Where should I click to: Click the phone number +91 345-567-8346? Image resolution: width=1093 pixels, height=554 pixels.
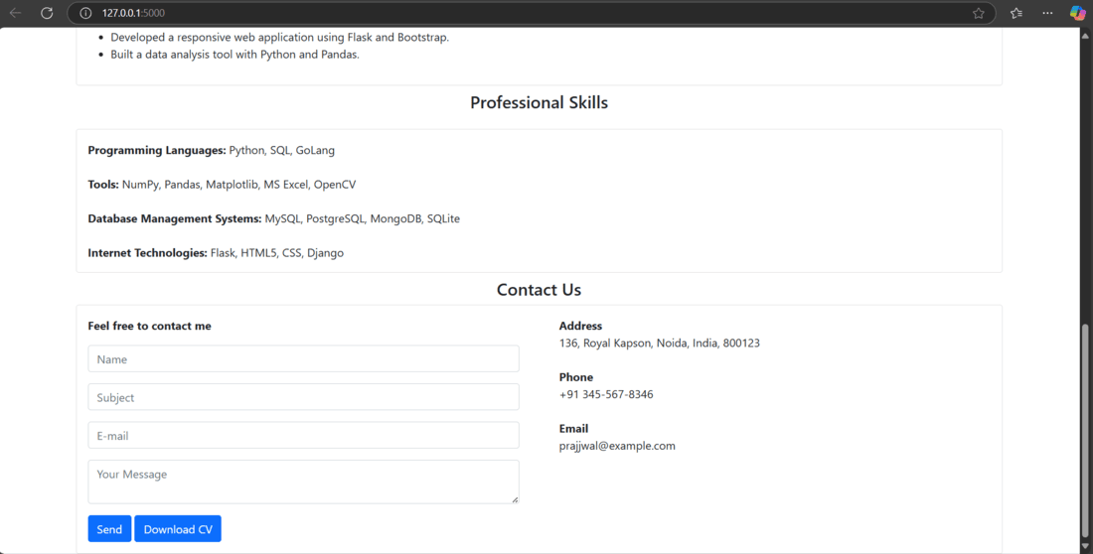606,394
